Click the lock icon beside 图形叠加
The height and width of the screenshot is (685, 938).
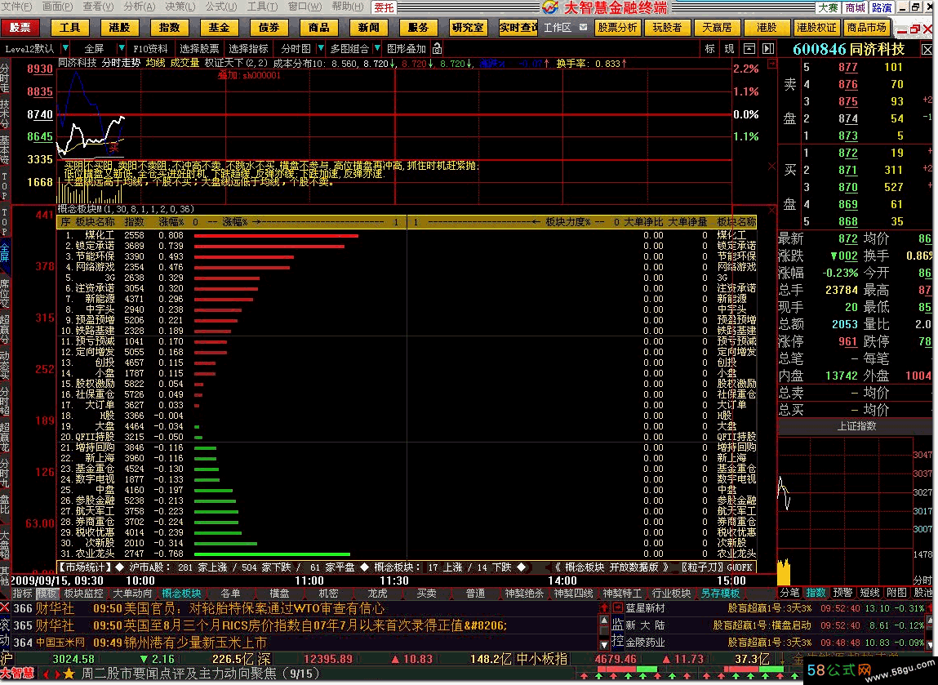438,48
